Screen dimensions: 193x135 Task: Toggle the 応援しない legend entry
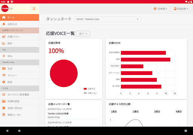90,93
